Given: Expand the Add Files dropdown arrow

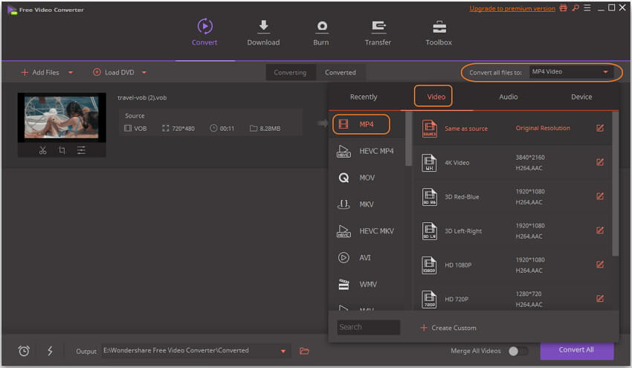Looking at the screenshot, I should click(71, 73).
